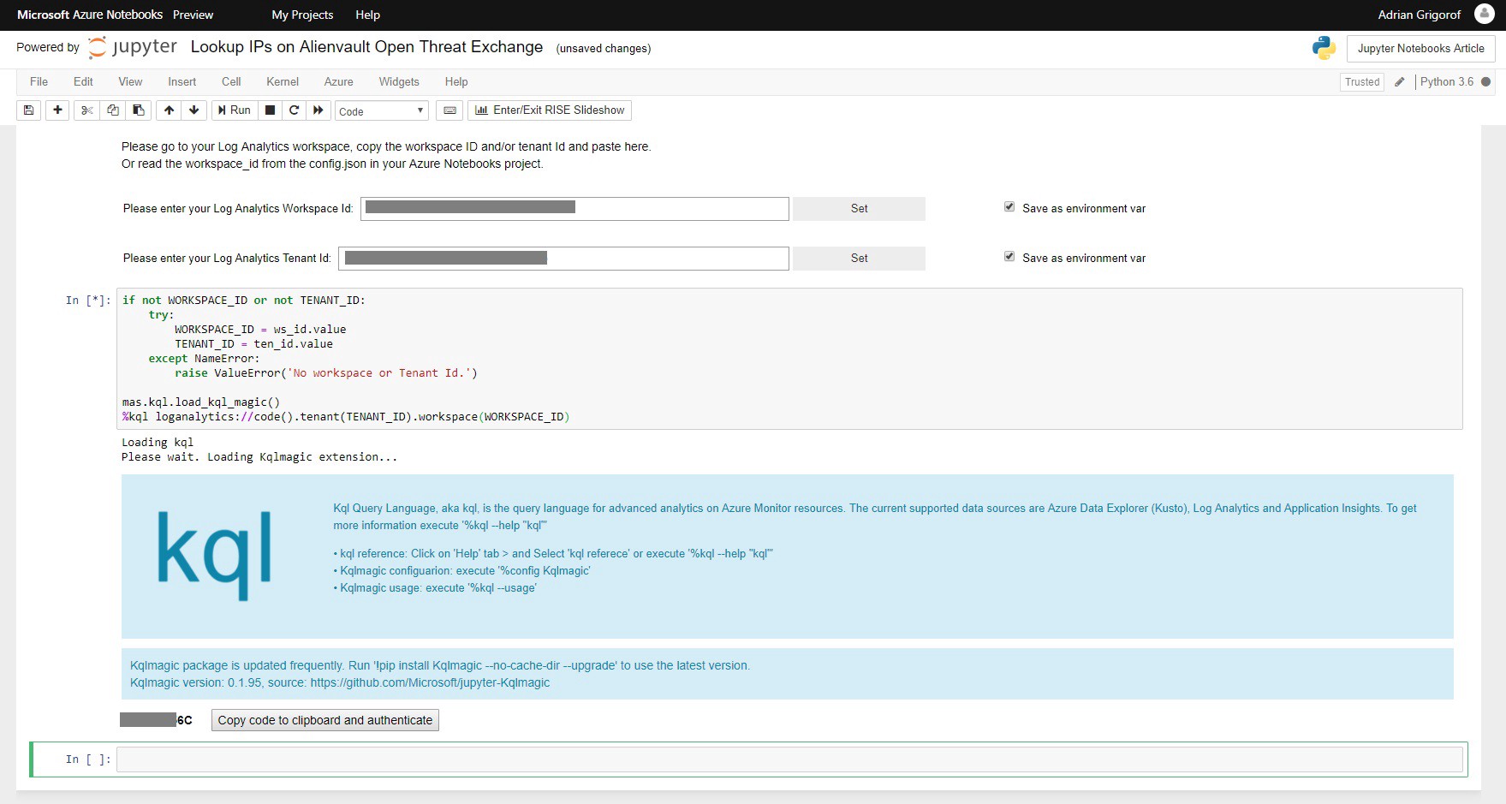
Task: Open the Insert menu
Action: click(182, 82)
